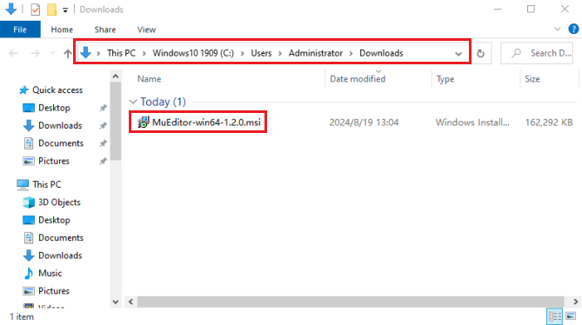Switch to the Home ribbon tab
Viewport: 582px width, 325px height.
point(62,30)
